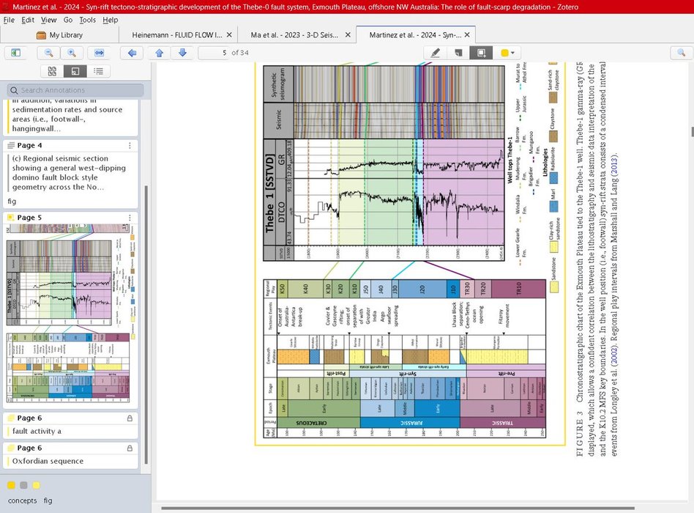Screen dimensions: 694x513
Task: Click the 'Page 4' annotation header label
Action: [x=29, y=145]
